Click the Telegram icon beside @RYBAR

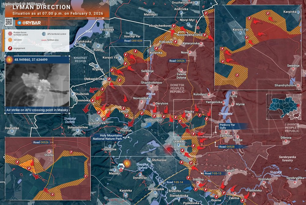(19, 23)
